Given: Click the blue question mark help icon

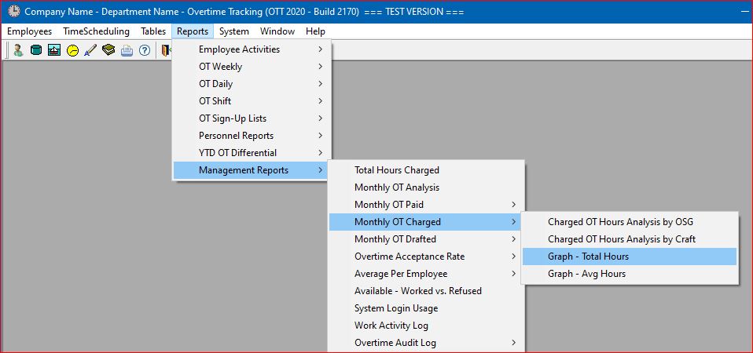Looking at the screenshot, I should pos(145,50).
